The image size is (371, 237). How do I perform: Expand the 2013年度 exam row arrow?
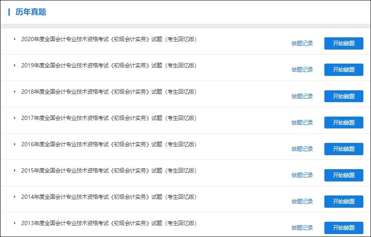click(x=15, y=223)
